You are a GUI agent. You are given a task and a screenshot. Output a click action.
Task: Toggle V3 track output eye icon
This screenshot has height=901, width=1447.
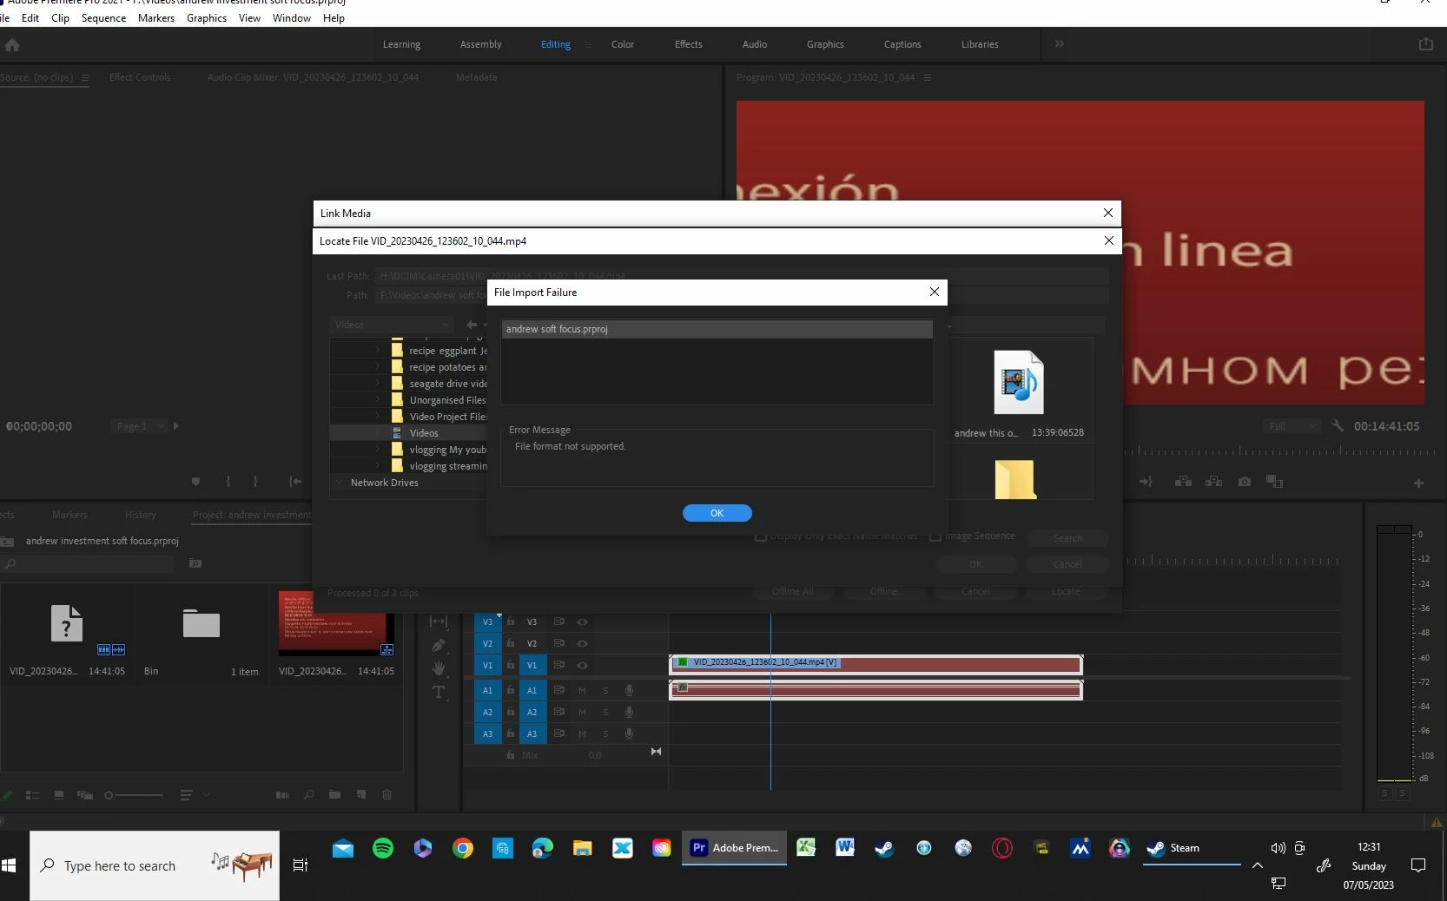pos(583,621)
